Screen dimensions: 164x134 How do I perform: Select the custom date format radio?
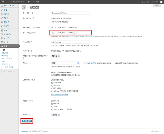click(52, 91)
